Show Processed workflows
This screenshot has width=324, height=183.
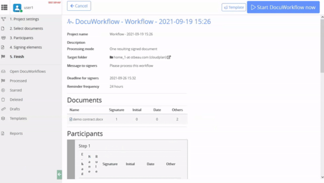[x=18, y=81]
